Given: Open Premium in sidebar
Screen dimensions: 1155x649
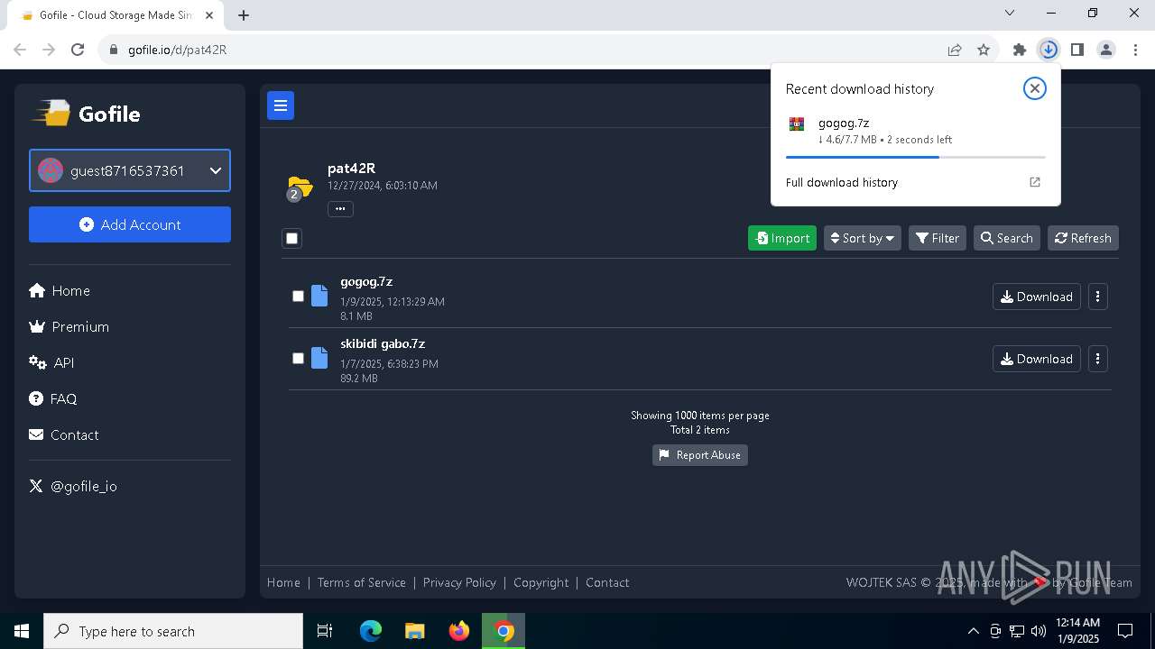Looking at the screenshot, I should click(69, 326).
